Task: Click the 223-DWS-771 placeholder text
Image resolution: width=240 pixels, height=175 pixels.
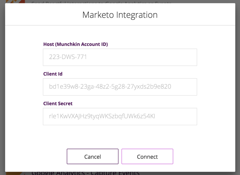Action: 68,57
